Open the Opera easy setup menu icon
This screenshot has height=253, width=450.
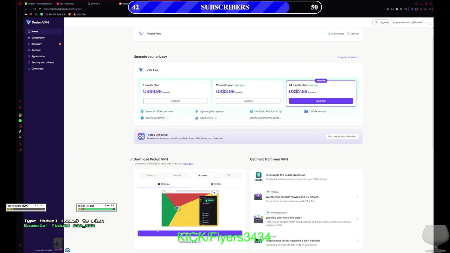tap(430, 9)
